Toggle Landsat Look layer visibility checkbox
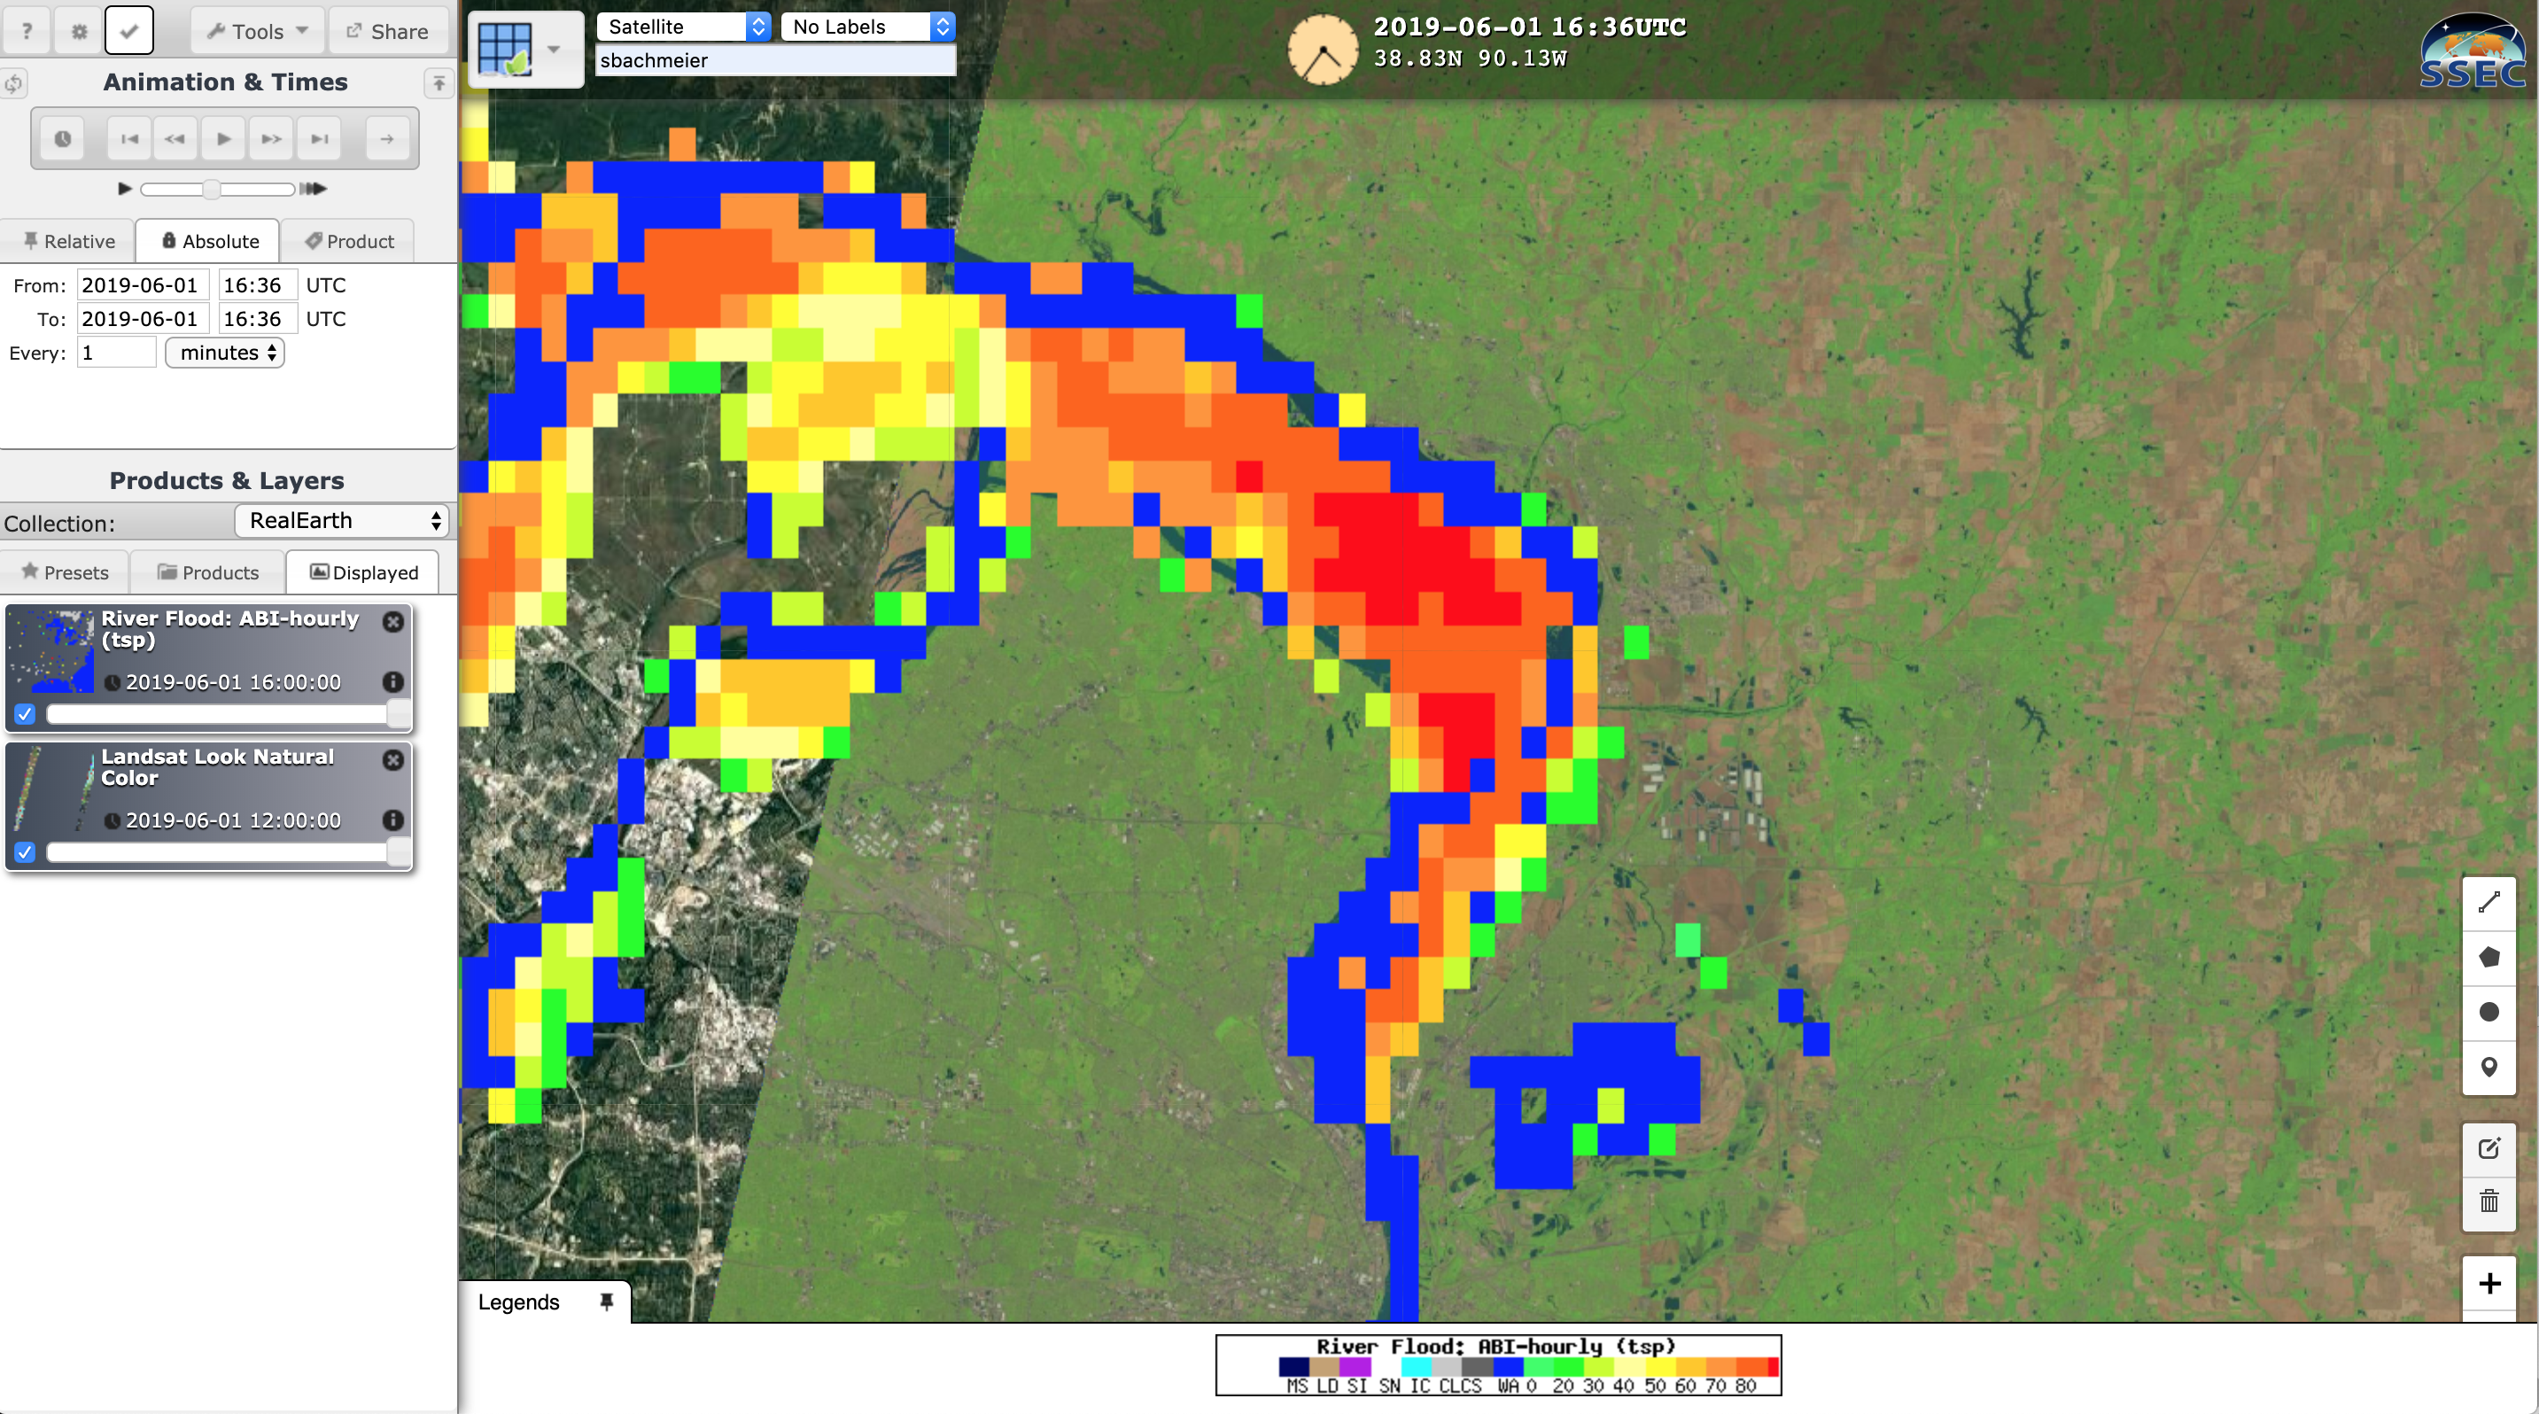Screen dimensions: 2539x1414 [25, 852]
